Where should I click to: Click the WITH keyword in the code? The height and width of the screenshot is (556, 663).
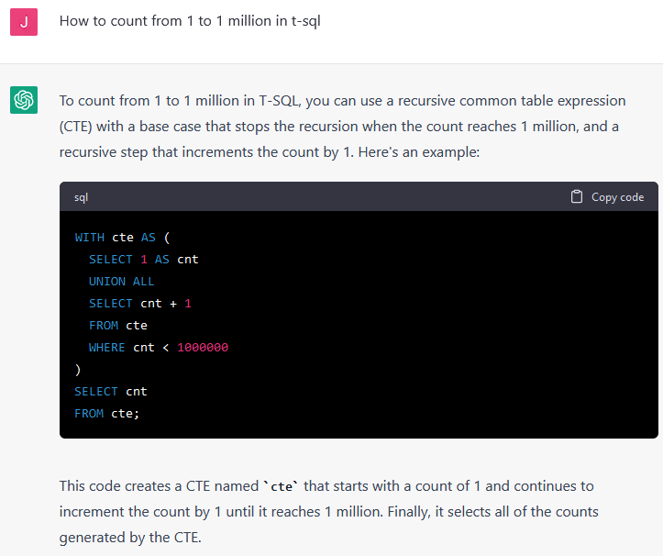[89, 238]
